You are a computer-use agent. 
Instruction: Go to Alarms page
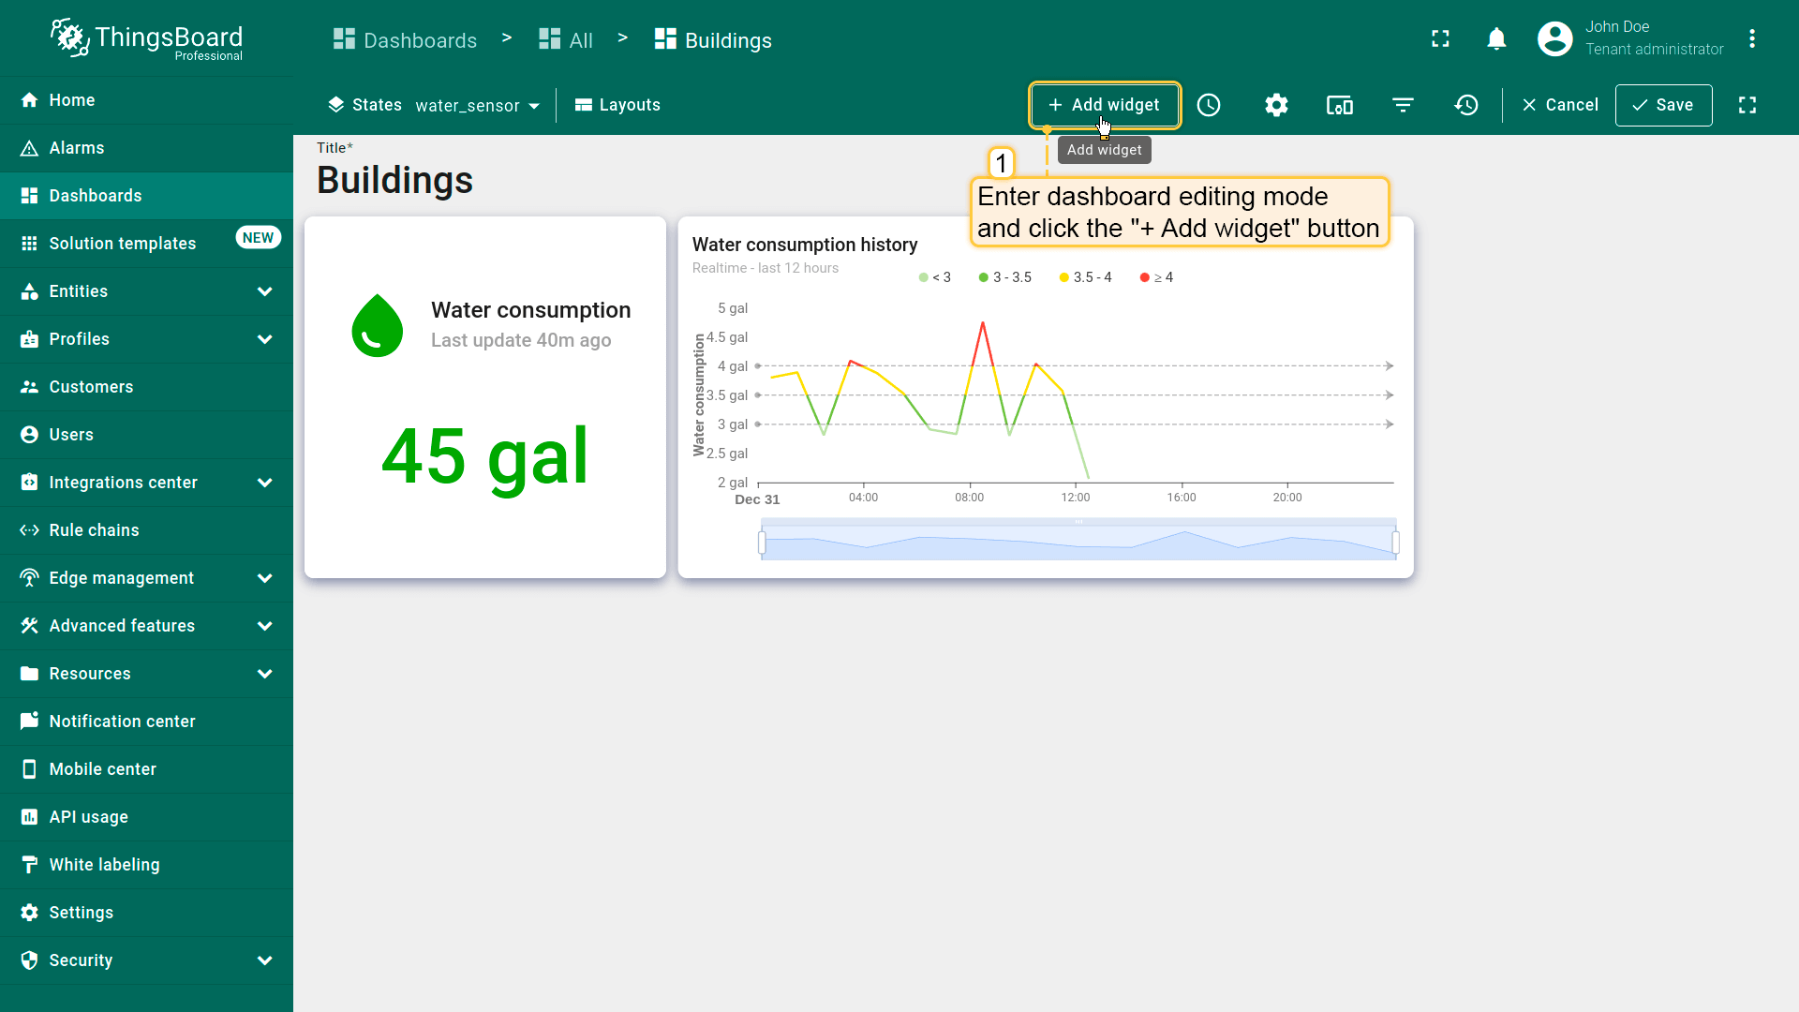(x=77, y=148)
